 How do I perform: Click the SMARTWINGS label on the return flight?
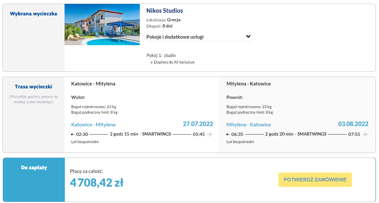point(312,134)
